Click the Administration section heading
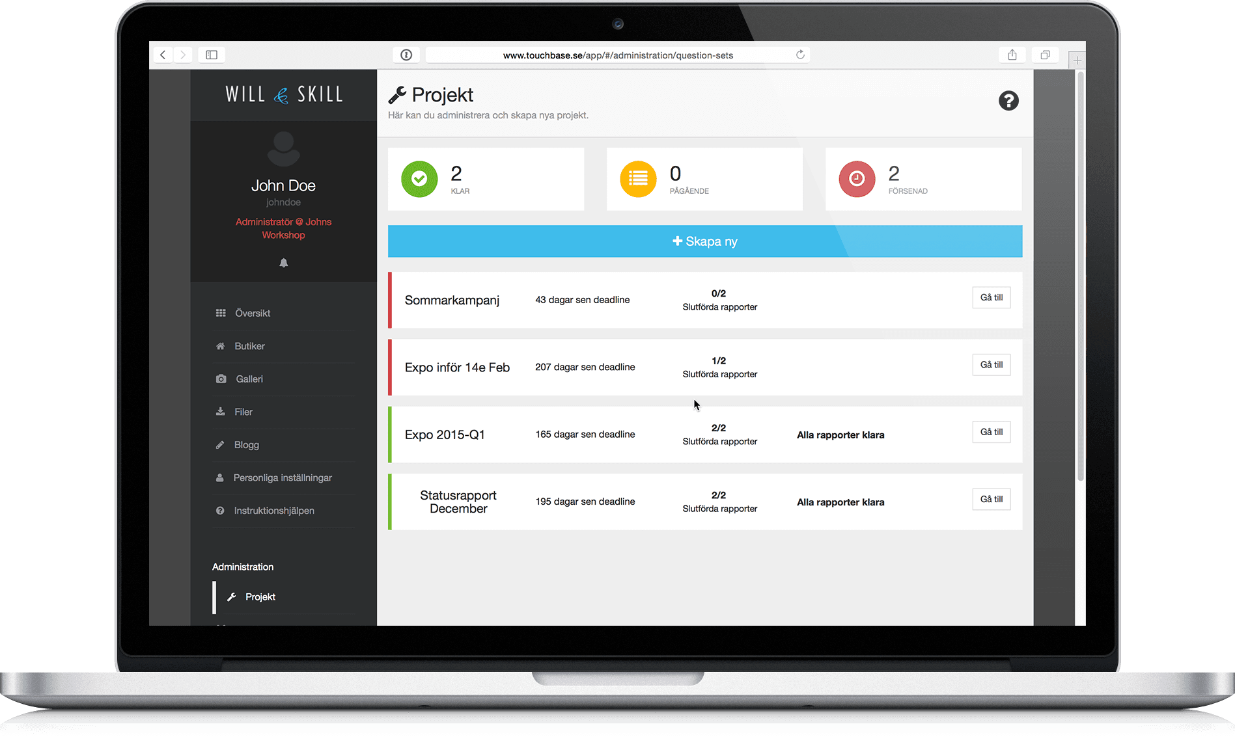 point(243,567)
